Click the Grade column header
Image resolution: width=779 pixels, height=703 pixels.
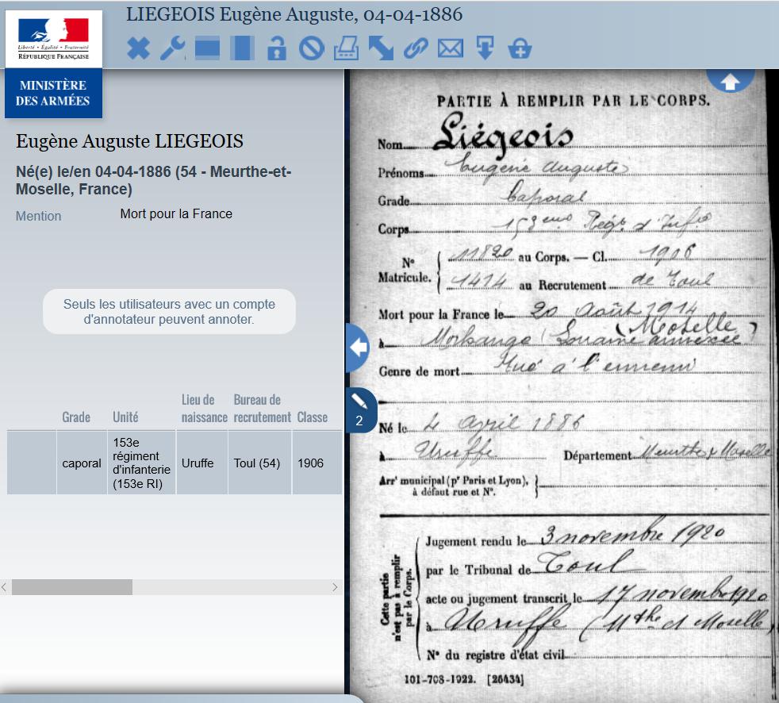(x=76, y=417)
